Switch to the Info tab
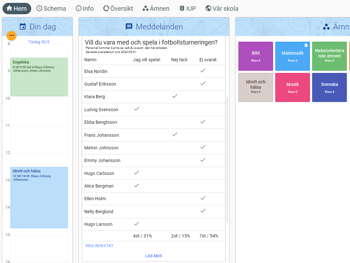 [x=85, y=9]
